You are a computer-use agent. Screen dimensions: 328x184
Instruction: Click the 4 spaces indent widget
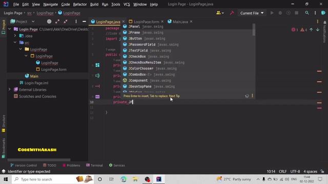pos(311,172)
